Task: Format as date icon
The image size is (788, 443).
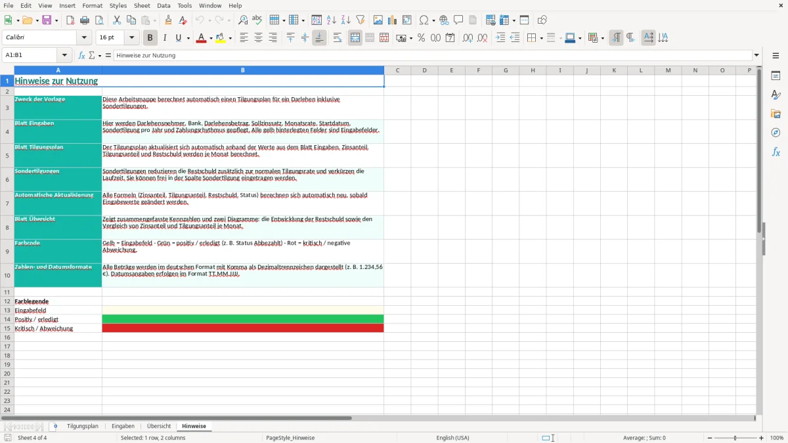Action: (x=450, y=38)
